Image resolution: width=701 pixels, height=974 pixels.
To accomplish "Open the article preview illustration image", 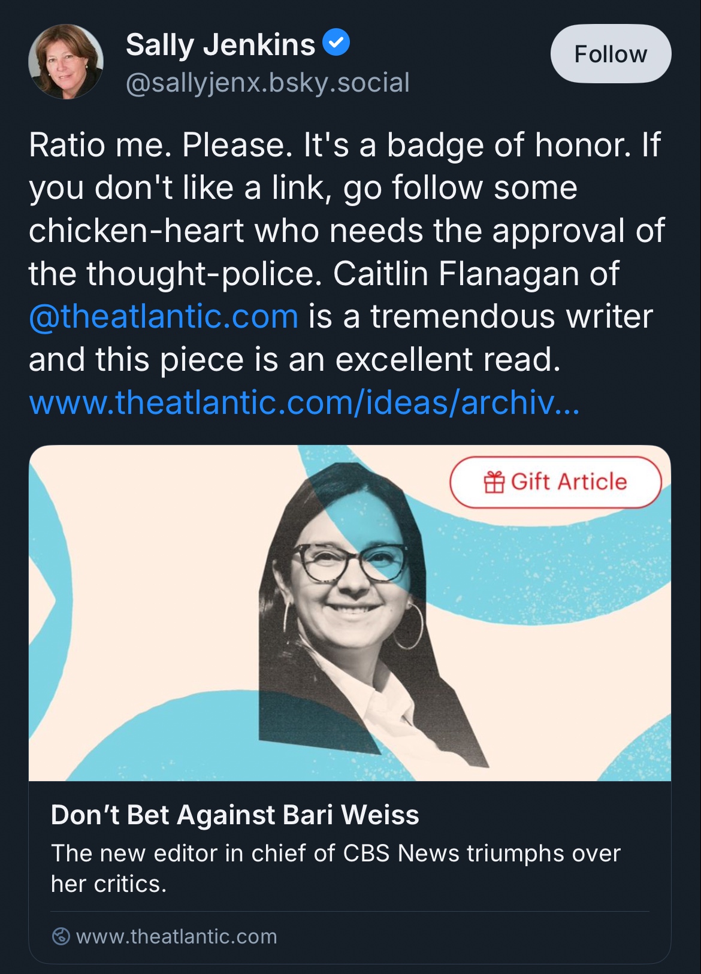I will [x=350, y=613].
